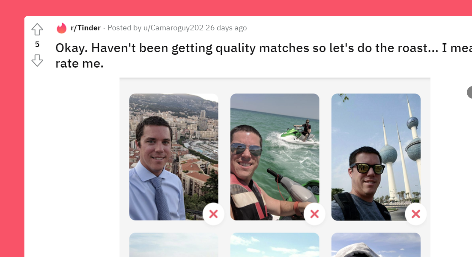Downvote the post with down arrow
472x257 pixels.
[37, 60]
